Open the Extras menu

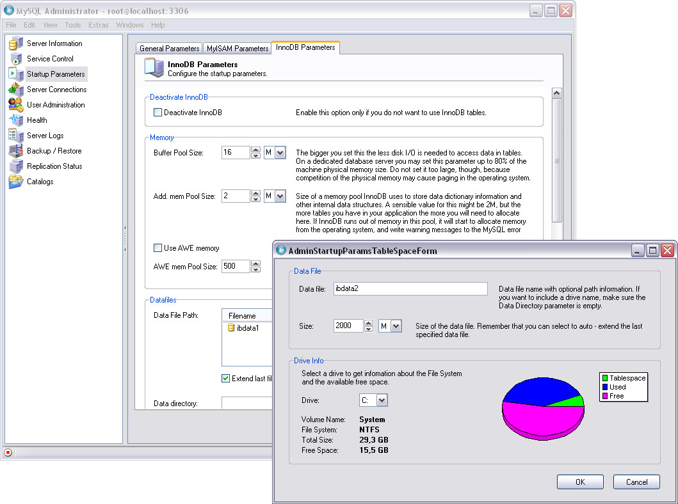click(98, 25)
